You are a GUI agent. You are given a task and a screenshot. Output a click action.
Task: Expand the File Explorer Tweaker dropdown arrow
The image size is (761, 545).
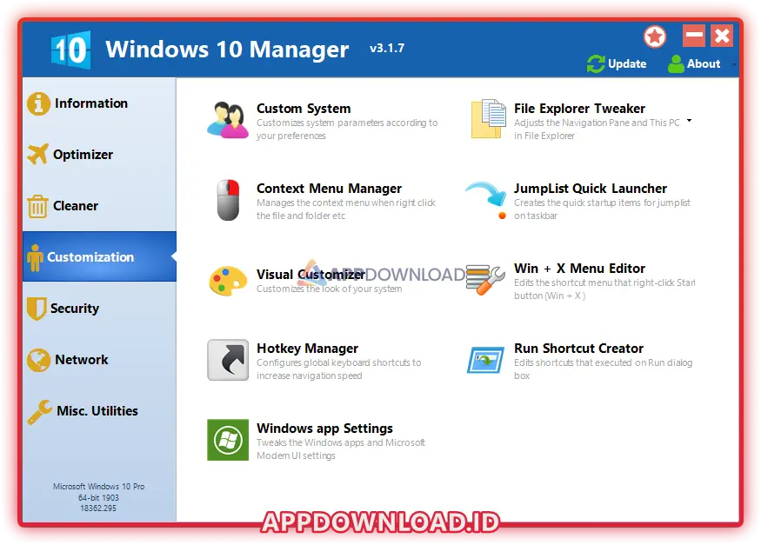coord(690,121)
